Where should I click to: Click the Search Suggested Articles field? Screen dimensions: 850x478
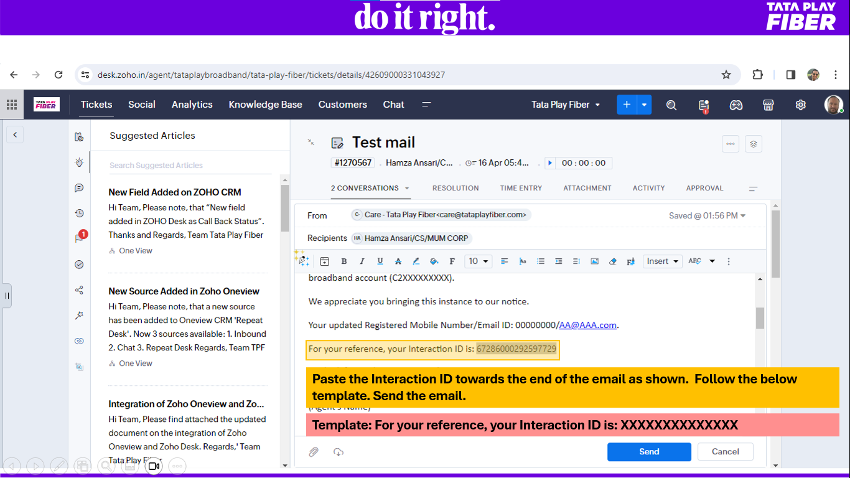point(190,166)
